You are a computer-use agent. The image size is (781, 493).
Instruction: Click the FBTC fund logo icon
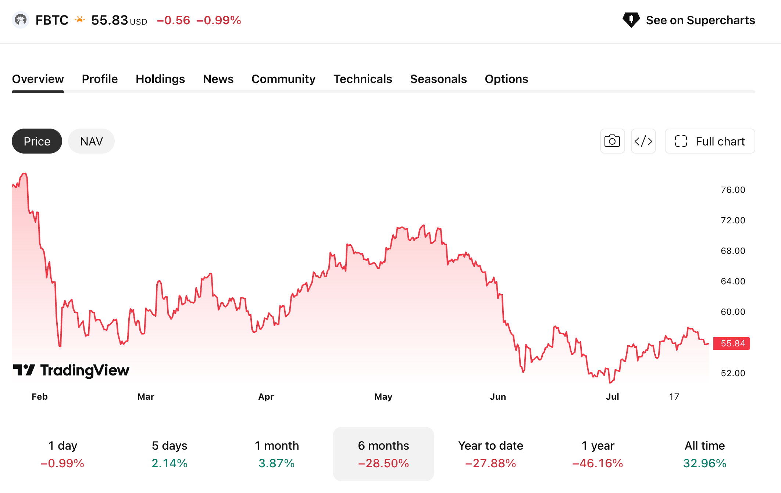[21, 20]
